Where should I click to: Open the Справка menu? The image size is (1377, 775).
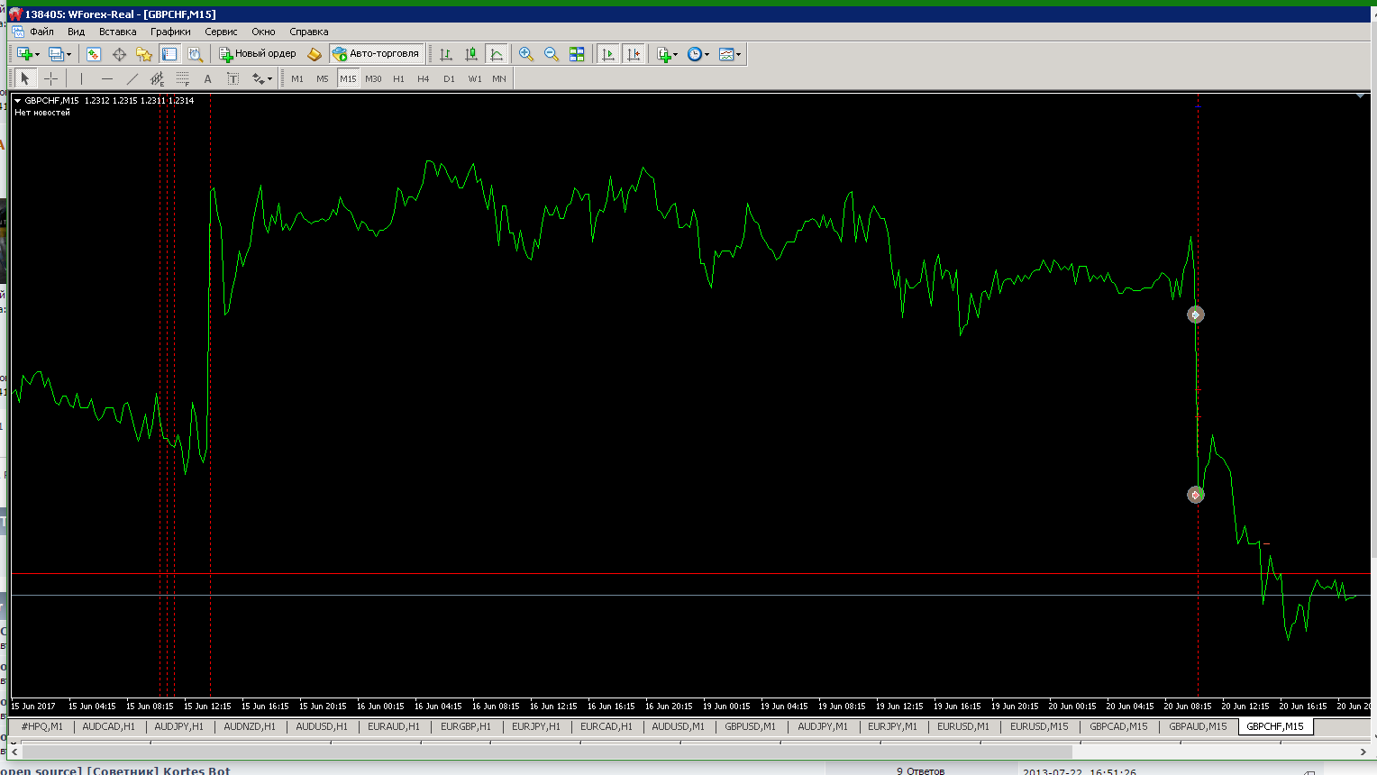pos(309,32)
